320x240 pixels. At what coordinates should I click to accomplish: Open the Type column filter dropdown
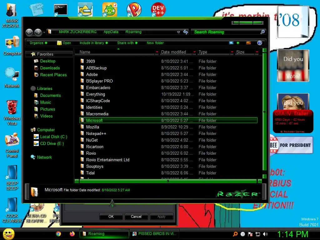[x=232, y=52]
